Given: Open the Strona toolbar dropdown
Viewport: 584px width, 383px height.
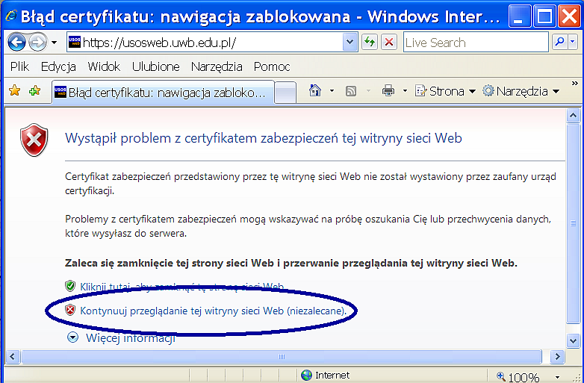Looking at the screenshot, I should click(x=445, y=91).
